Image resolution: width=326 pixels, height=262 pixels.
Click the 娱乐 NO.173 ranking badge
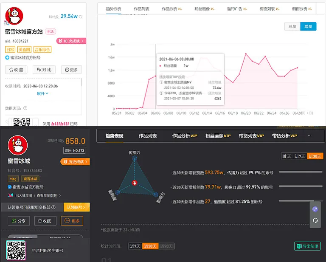click(x=74, y=150)
